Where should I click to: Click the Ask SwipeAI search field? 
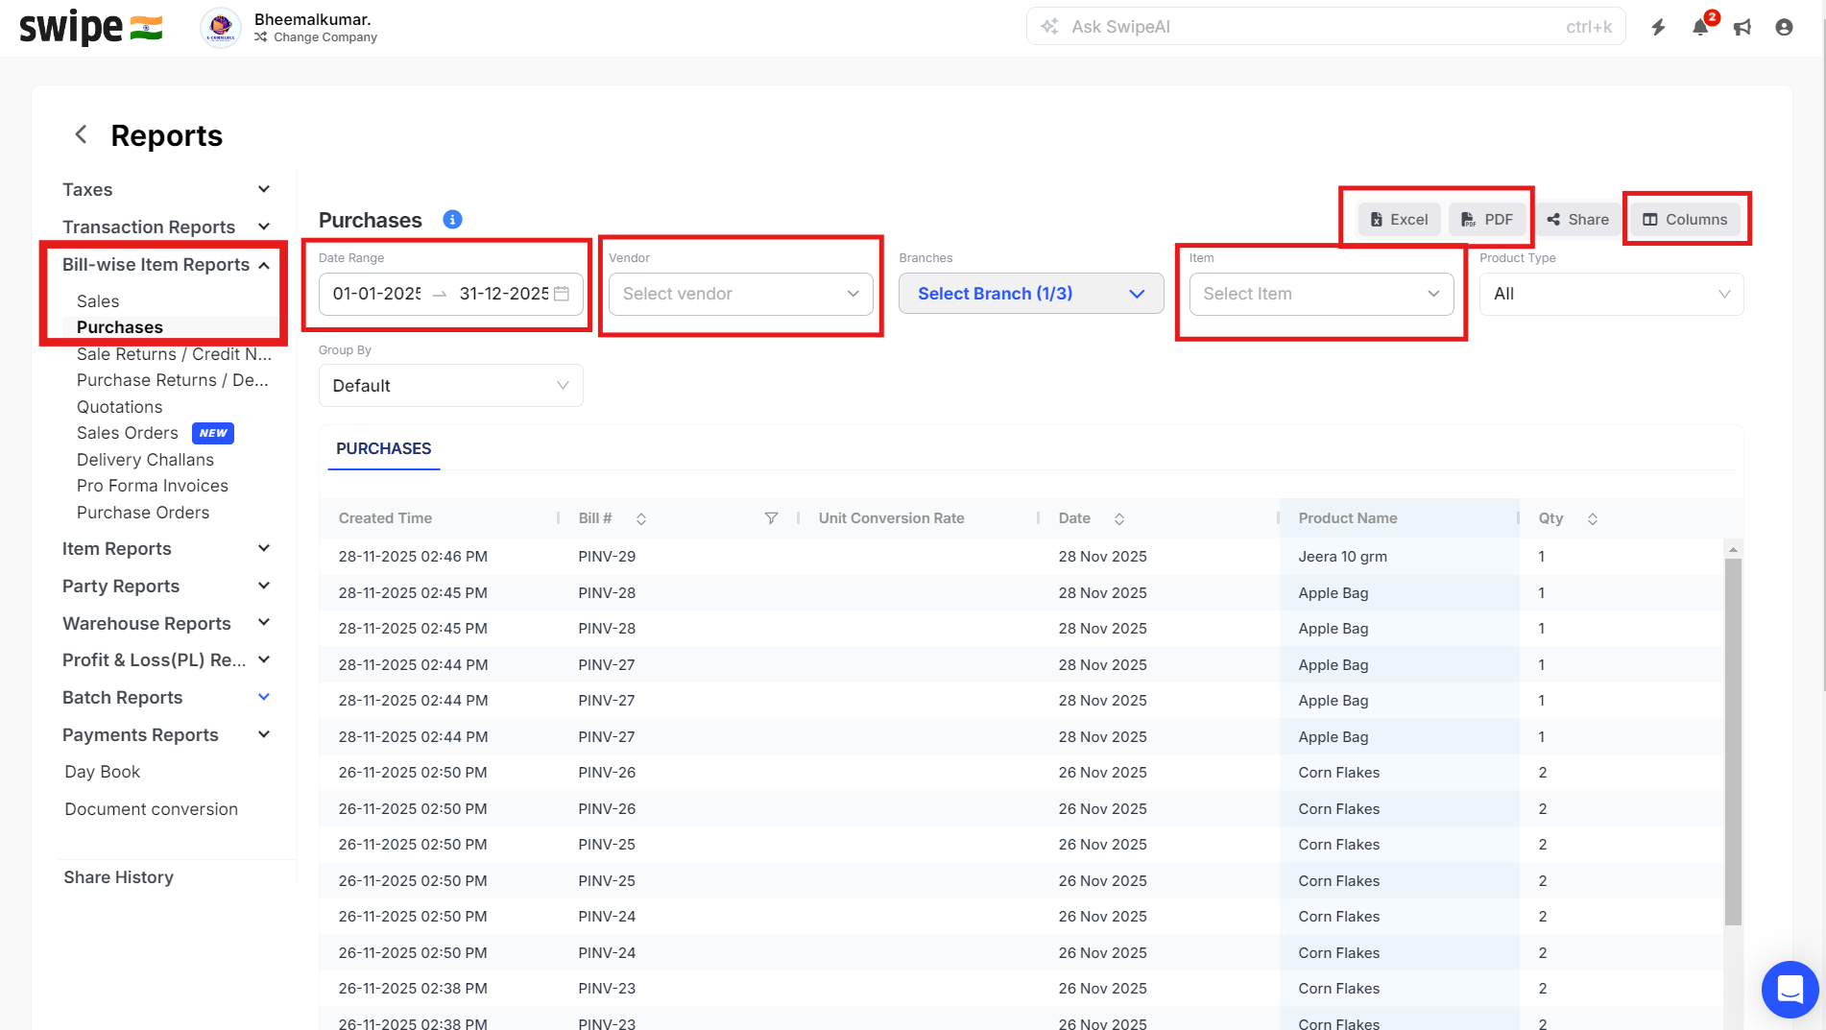point(1326,27)
